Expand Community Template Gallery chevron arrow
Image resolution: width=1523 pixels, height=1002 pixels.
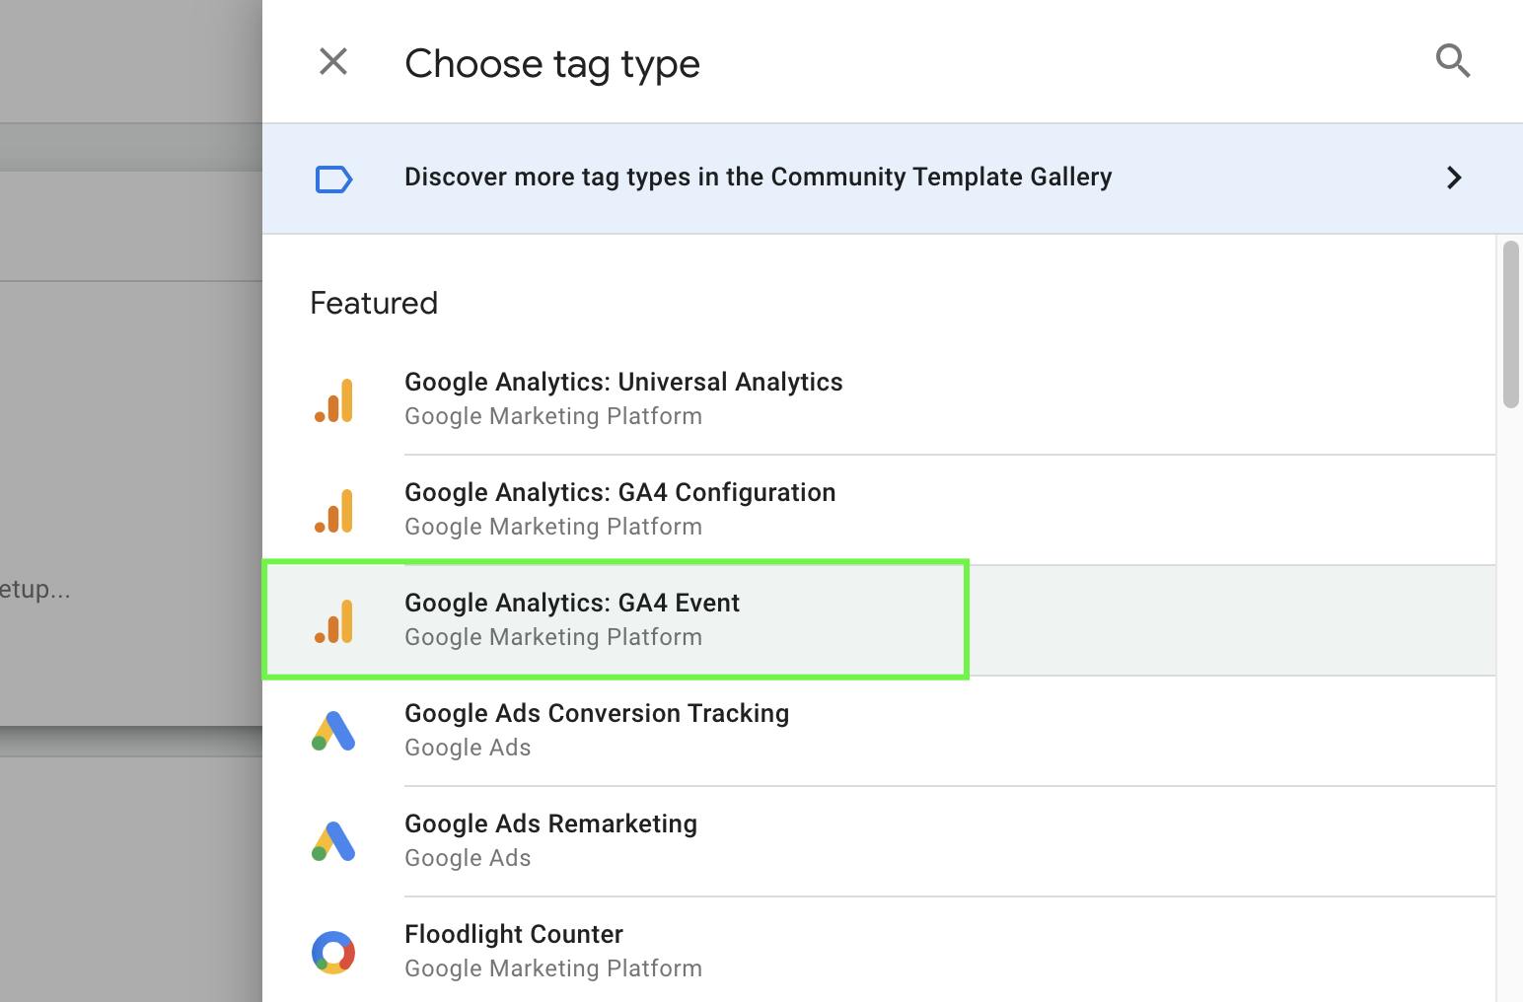click(1453, 178)
